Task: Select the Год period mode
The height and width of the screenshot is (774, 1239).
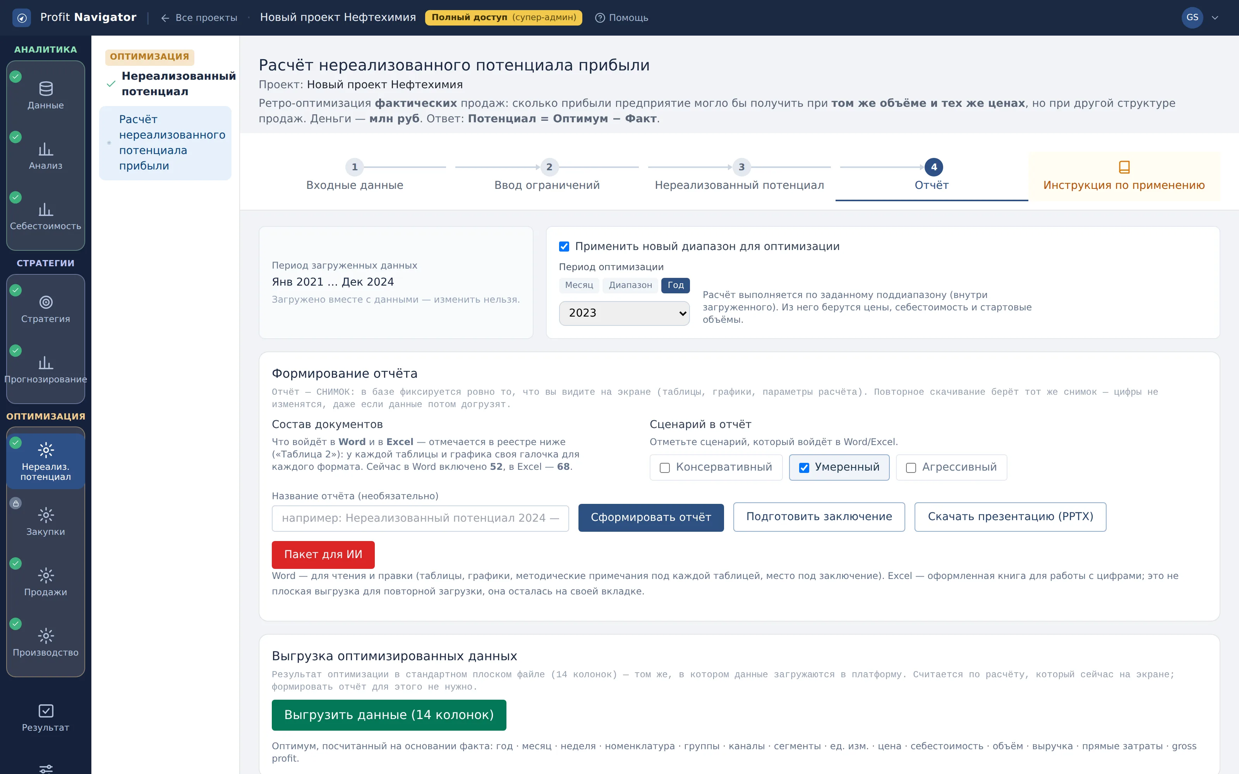Action: [x=675, y=285]
